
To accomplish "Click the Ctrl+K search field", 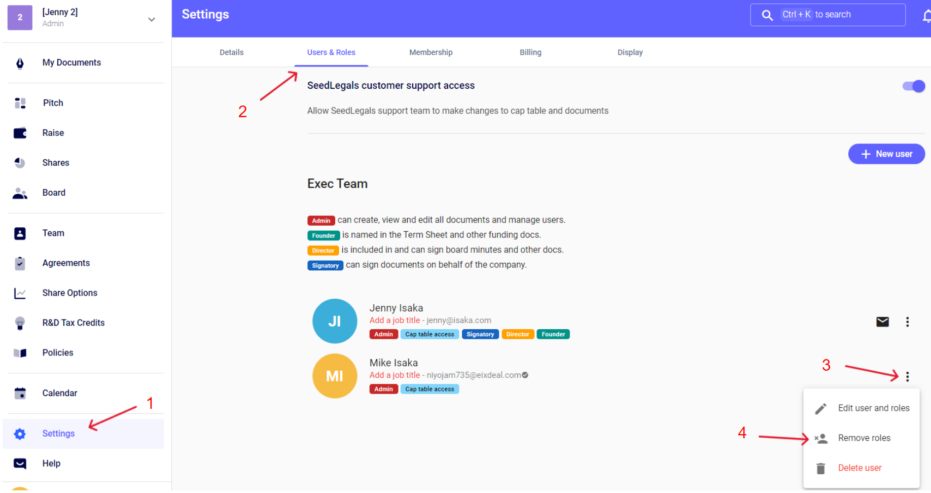I will tap(828, 15).
